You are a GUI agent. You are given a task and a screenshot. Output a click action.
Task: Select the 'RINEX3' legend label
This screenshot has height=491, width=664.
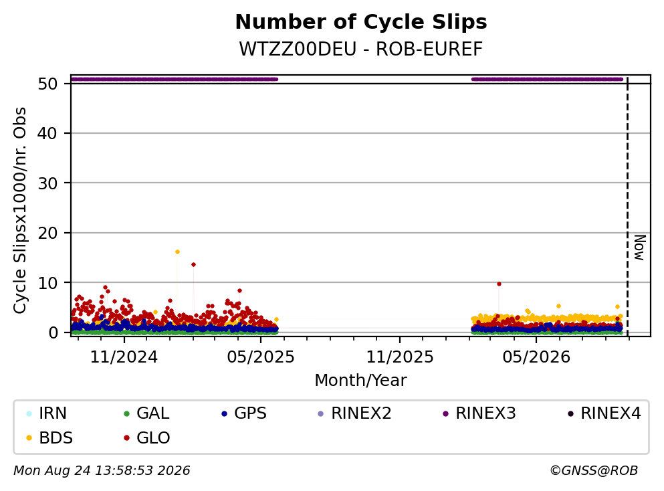(x=485, y=413)
